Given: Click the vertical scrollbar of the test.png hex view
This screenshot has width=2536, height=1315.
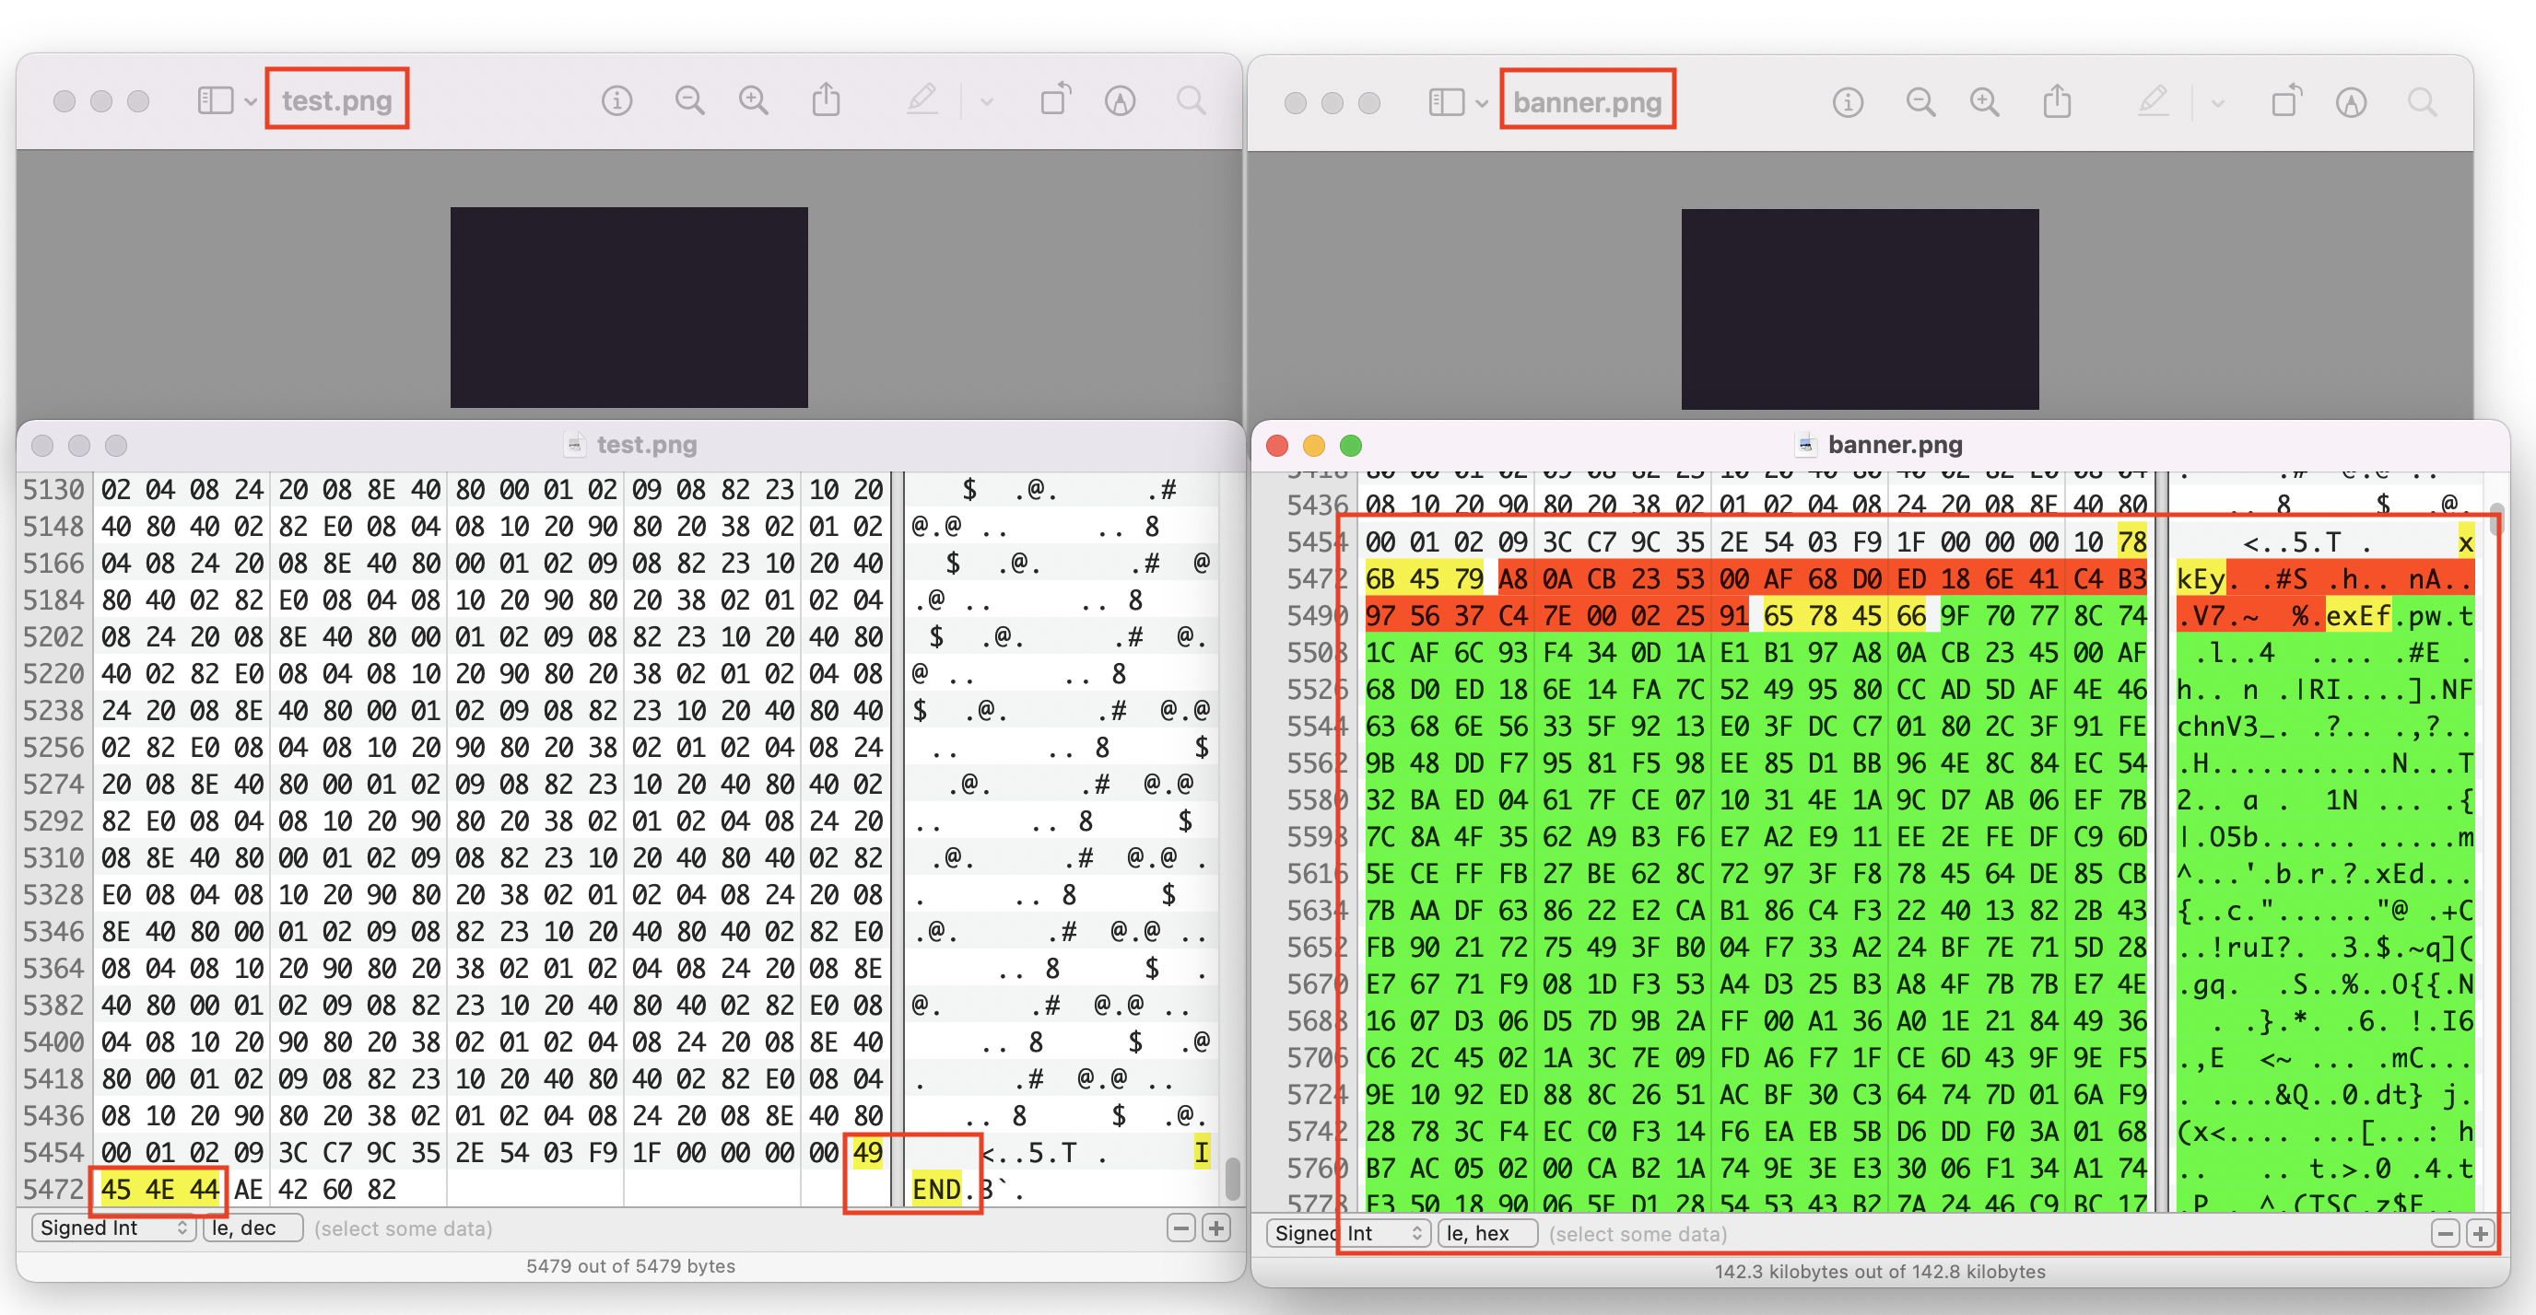Looking at the screenshot, I should pyautogui.click(x=1231, y=1179).
